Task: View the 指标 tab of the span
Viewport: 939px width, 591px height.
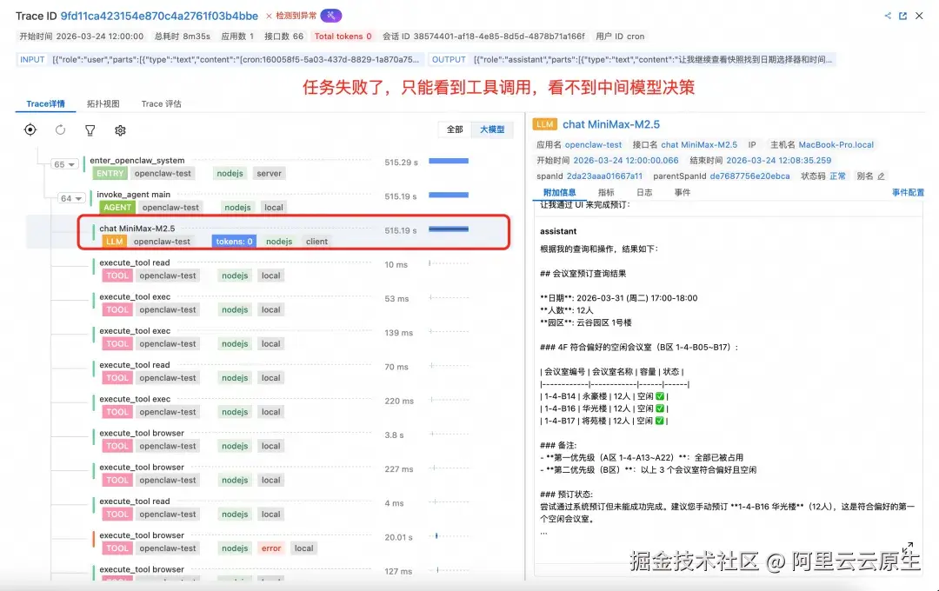Action: coord(606,192)
